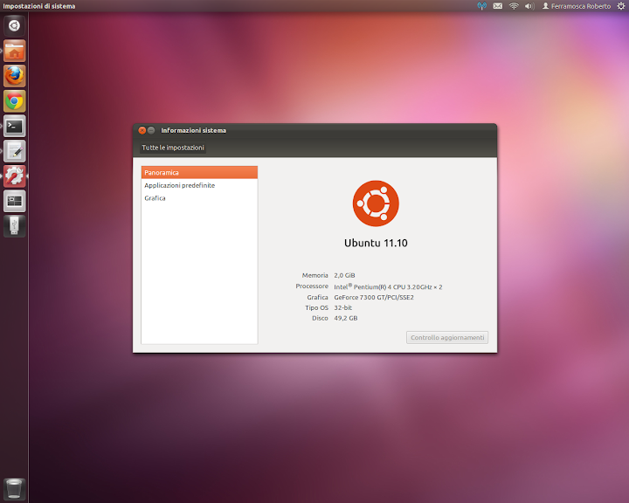
Task: Click the broadcast antenna indicator in top panel
Action: click(x=481, y=6)
